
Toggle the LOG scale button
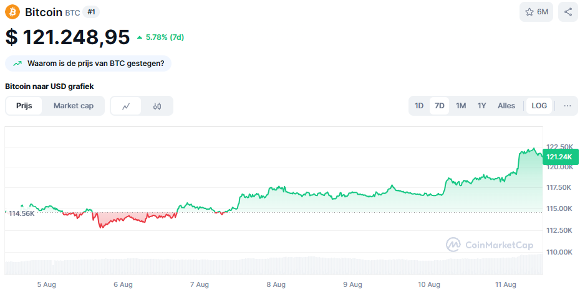pyautogui.click(x=539, y=106)
